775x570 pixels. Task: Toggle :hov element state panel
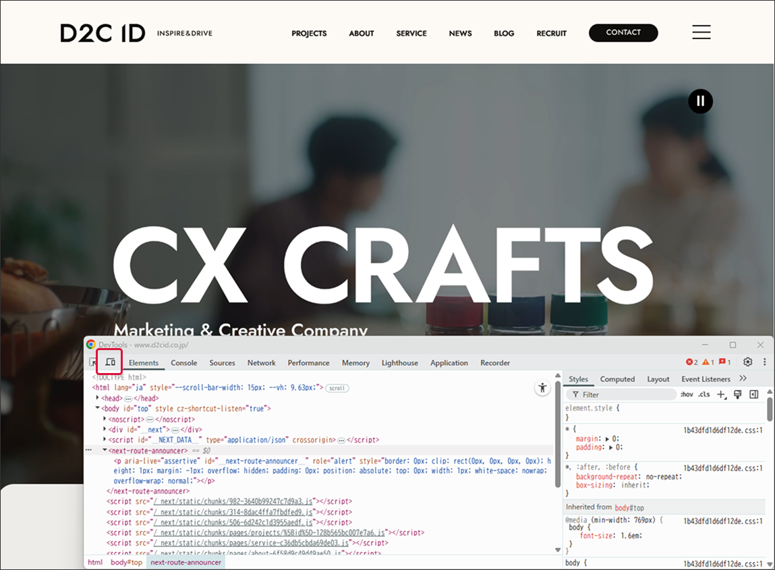687,395
